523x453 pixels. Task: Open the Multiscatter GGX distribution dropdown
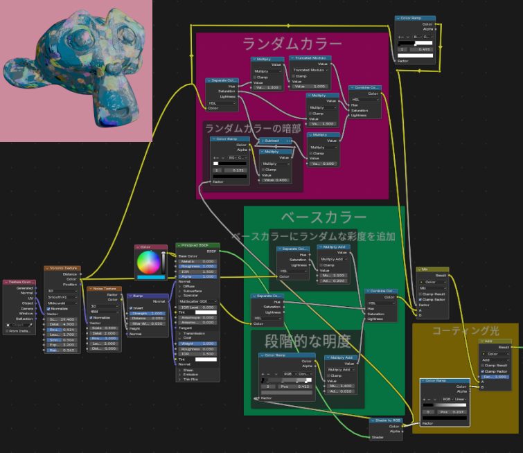(x=197, y=301)
